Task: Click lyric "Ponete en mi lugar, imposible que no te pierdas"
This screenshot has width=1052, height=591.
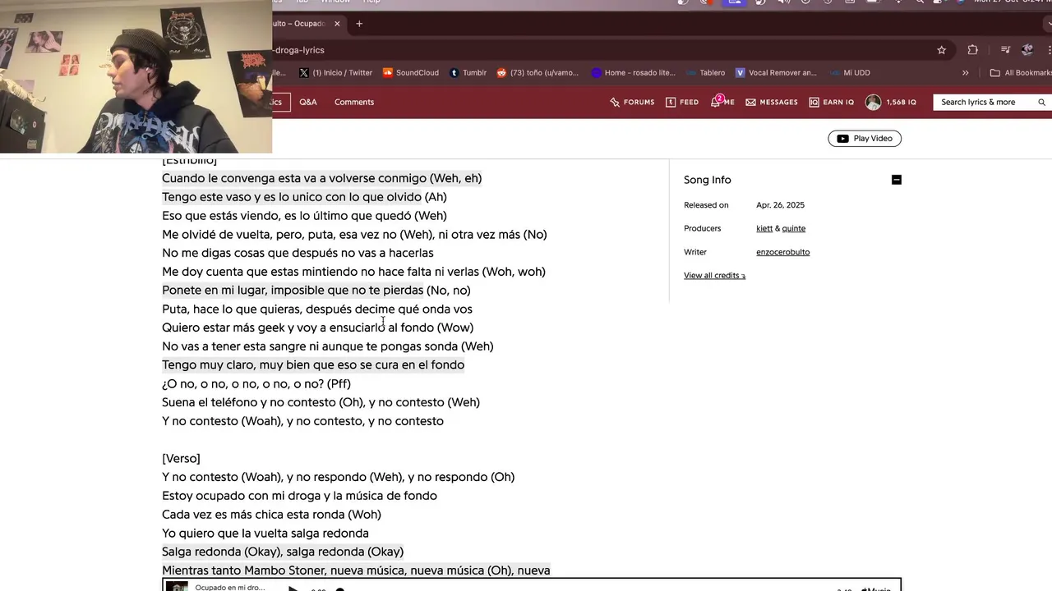Action: click(x=293, y=291)
